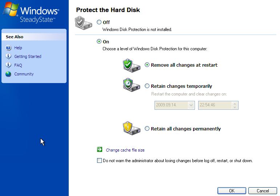Image resolution: width=280 pixels, height=196 pixels.
Task: Click the yellow warning shield disk icon
Action: 131,129
